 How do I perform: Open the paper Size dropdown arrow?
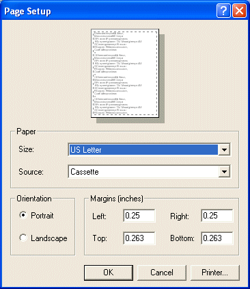(224, 150)
